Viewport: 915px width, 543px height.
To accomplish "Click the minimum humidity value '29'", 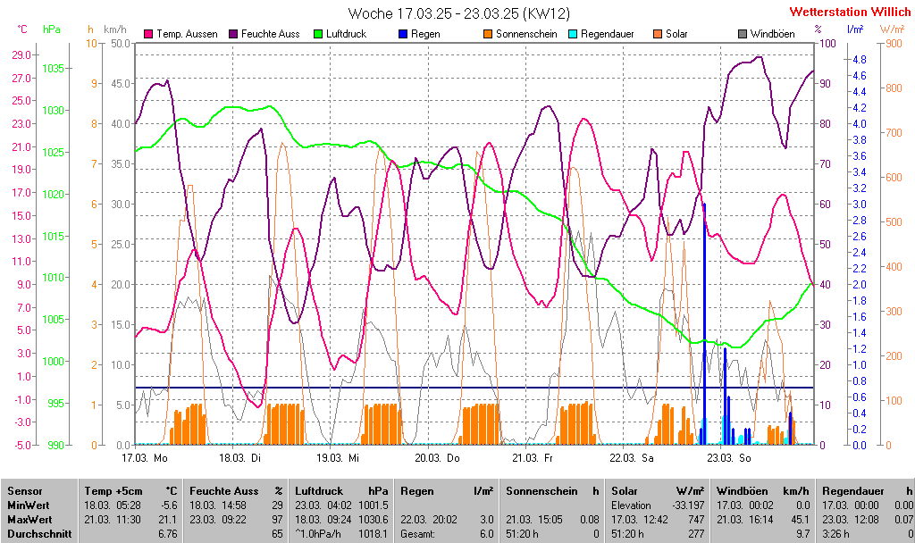I will coord(277,505).
